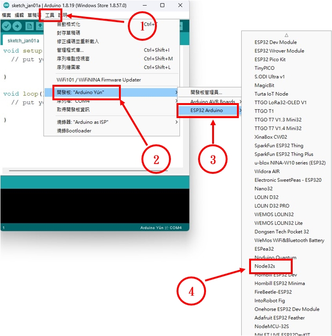Select WiFi101 / WiFiNINA Firmware Updater

(x=111, y=80)
